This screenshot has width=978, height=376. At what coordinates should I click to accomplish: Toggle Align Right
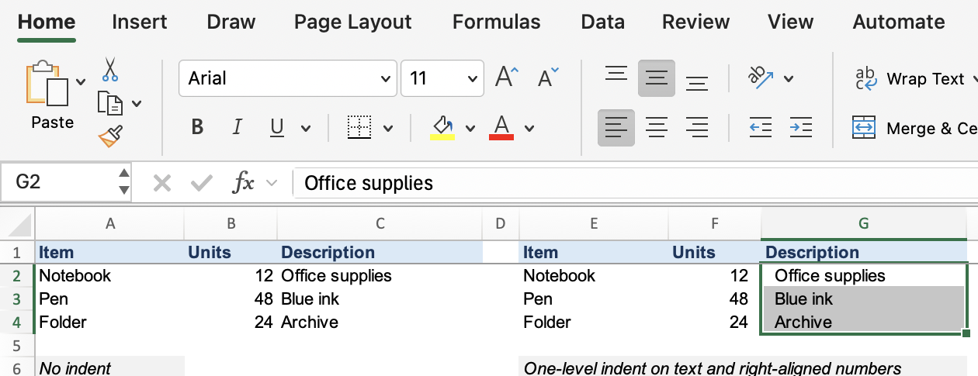click(697, 128)
